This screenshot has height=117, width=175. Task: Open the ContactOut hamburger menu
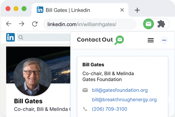(x=151, y=40)
